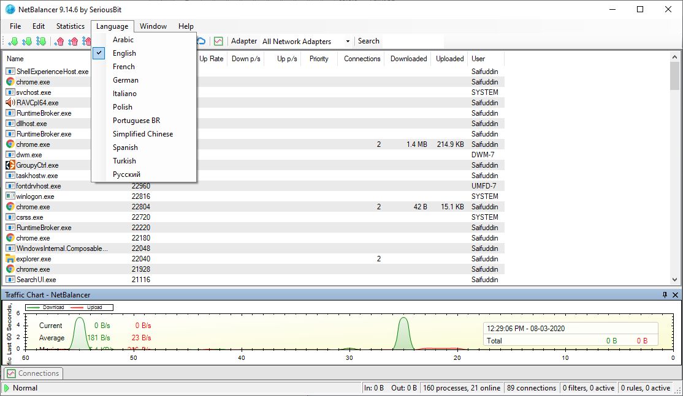
Task: Open the Help menu
Action: (186, 26)
